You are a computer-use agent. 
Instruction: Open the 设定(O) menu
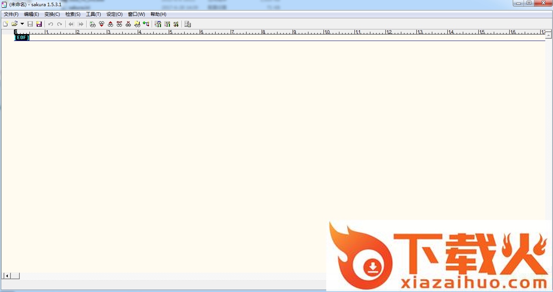[x=115, y=14]
